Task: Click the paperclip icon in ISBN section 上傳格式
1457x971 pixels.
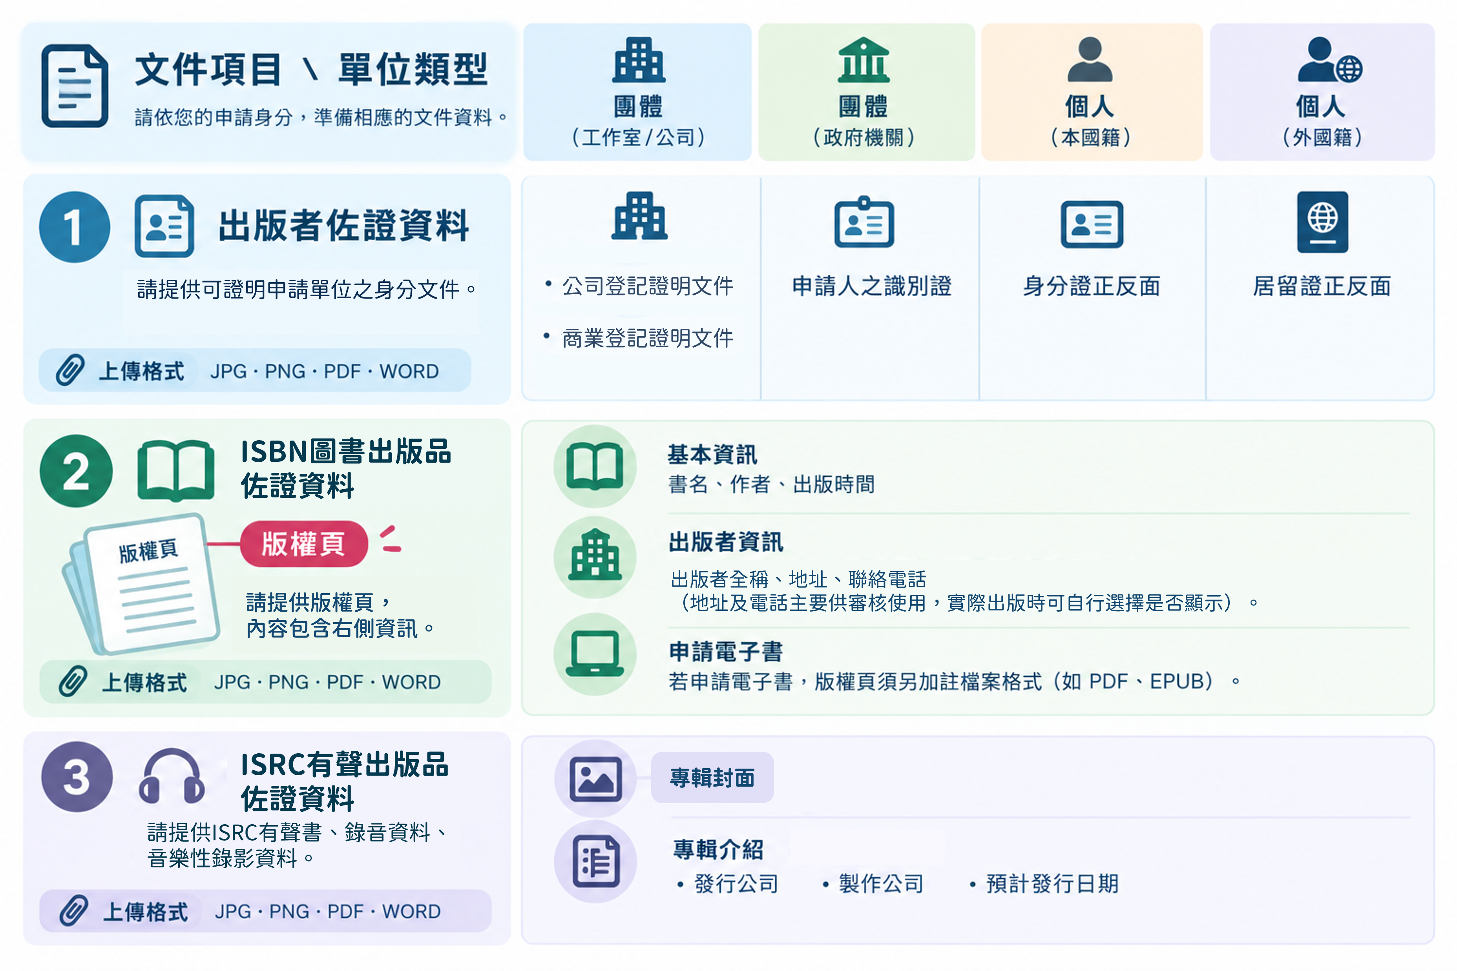Action: click(73, 681)
